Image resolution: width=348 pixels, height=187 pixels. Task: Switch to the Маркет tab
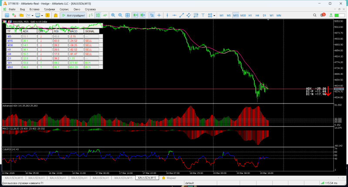tap(169, 178)
